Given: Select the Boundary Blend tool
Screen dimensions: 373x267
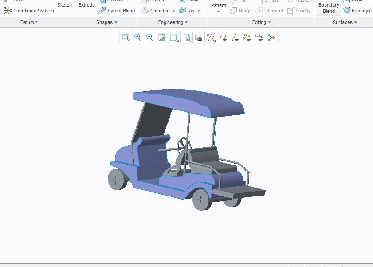Looking at the screenshot, I should [328, 8].
